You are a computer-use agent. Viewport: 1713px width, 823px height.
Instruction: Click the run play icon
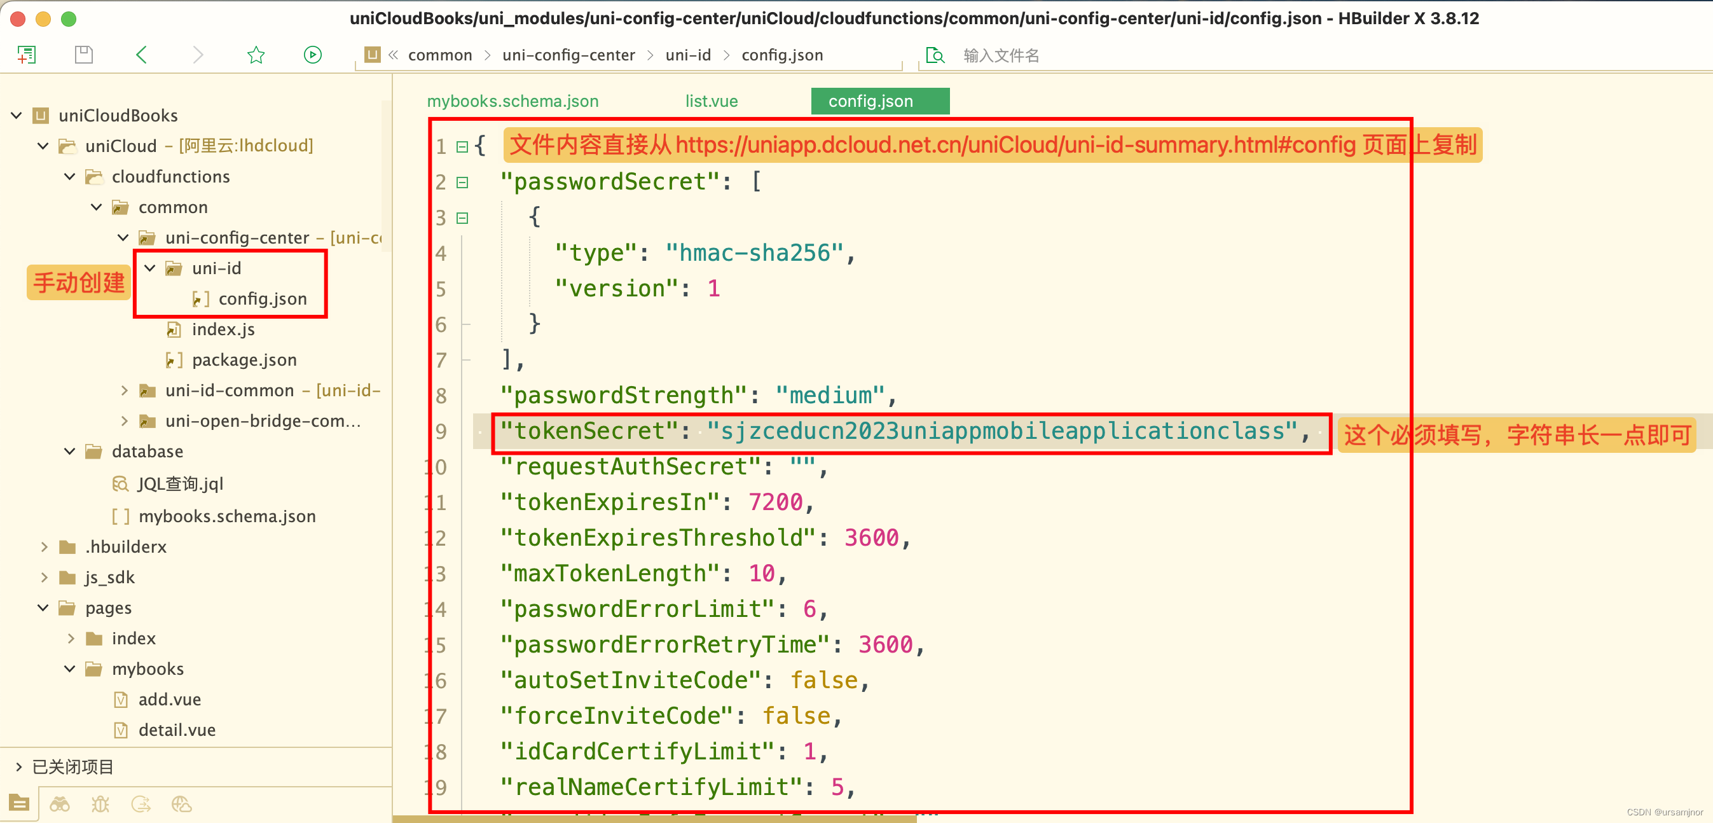tap(313, 55)
